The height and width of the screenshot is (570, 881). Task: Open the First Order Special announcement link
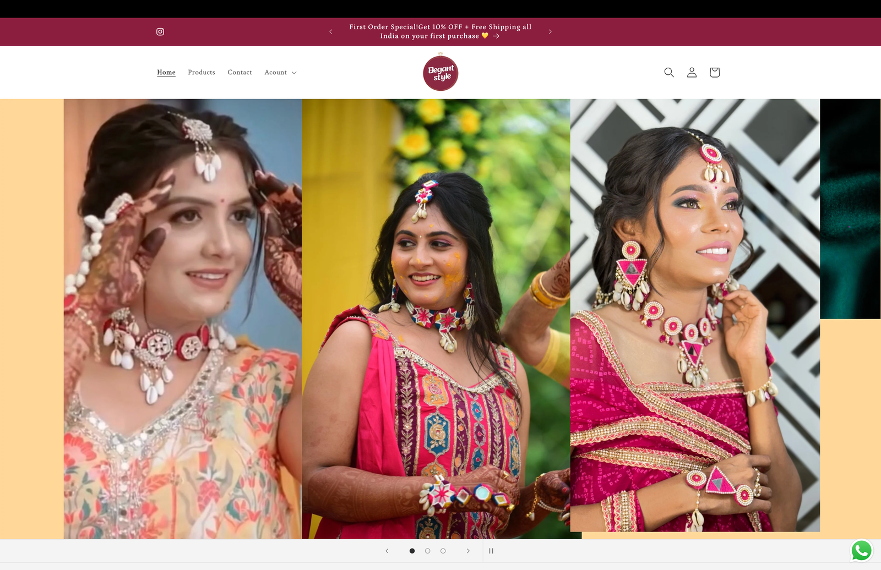pos(440,31)
